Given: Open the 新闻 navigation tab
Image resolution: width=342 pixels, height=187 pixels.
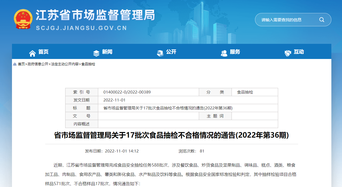Looking at the screenshot, I should [107, 52].
